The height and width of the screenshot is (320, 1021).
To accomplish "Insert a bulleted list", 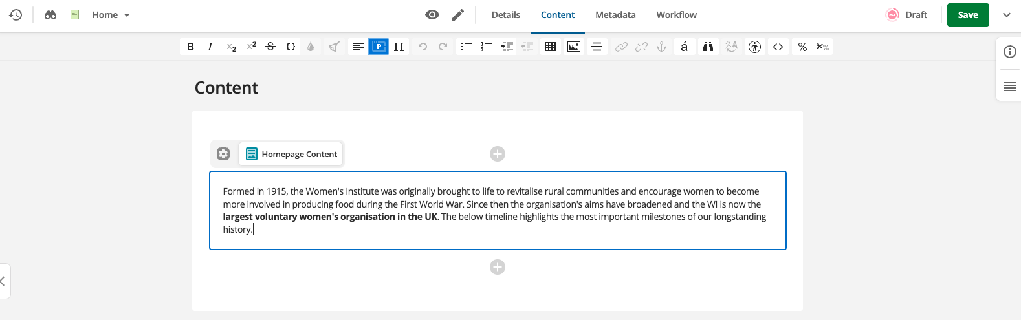I will 467,47.
